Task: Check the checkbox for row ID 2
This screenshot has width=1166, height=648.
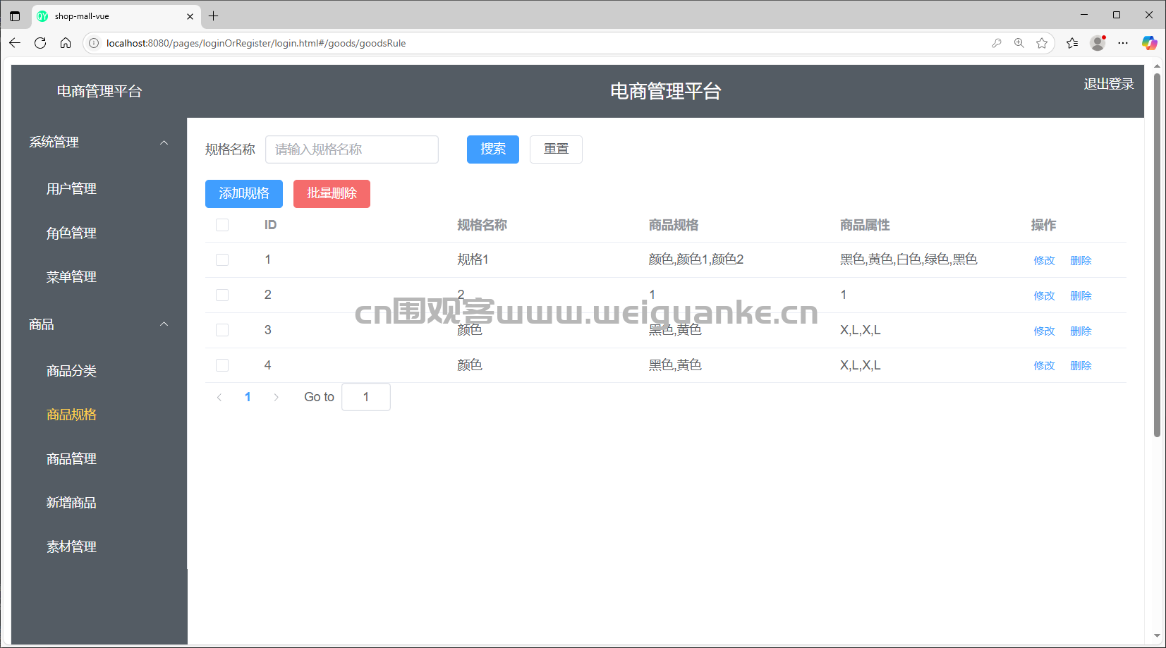Action: click(x=222, y=295)
